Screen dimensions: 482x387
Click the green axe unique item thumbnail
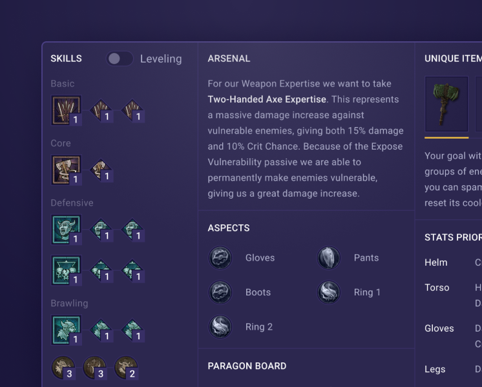(x=446, y=104)
